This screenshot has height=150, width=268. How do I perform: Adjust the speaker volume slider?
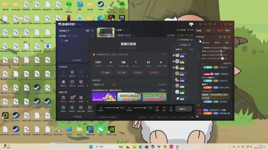click(x=139, y=108)
